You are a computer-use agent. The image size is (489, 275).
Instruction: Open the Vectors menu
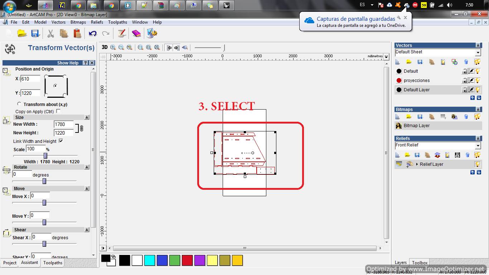coord(58,22)
